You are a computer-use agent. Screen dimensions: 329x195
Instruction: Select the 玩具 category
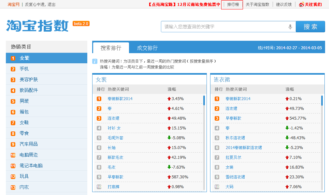tap(47, 176)
